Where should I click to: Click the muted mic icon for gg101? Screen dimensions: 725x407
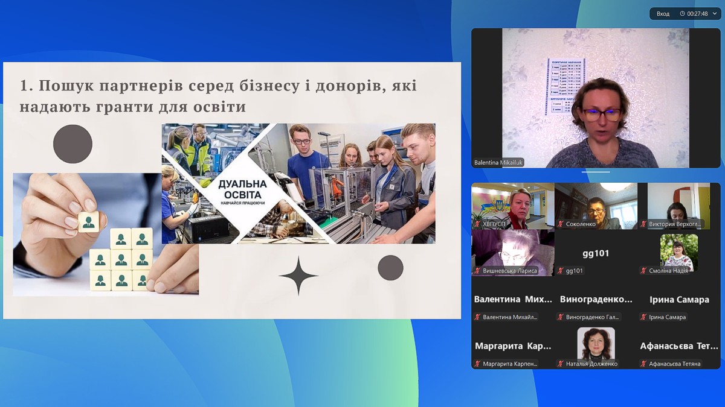561,271
